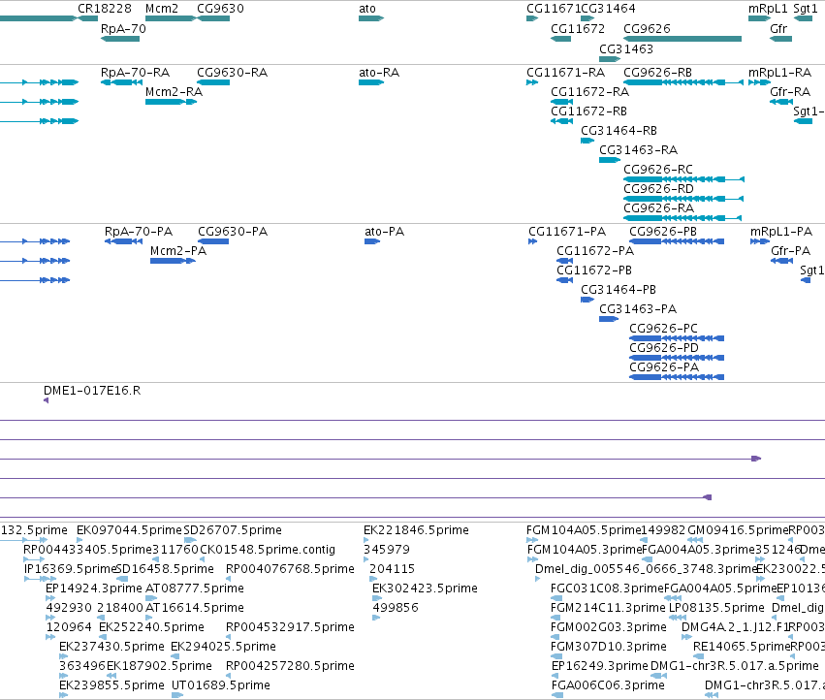Open the Mcm2-PA protein label
The image size is (825, 700).
point(177,251)
